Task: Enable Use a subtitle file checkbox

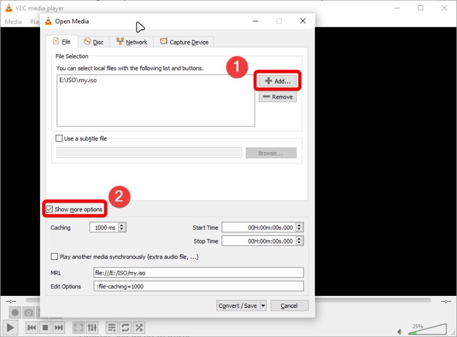Action: (59, 138)
